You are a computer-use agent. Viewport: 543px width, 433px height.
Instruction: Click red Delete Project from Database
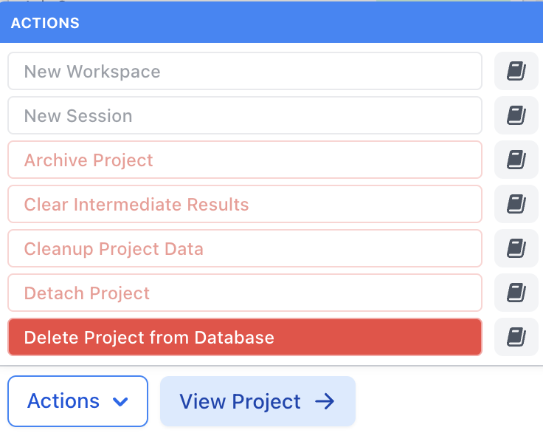click(x=244, y=338)
